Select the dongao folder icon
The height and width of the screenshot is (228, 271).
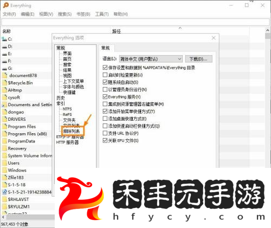[x=5, y=112]
